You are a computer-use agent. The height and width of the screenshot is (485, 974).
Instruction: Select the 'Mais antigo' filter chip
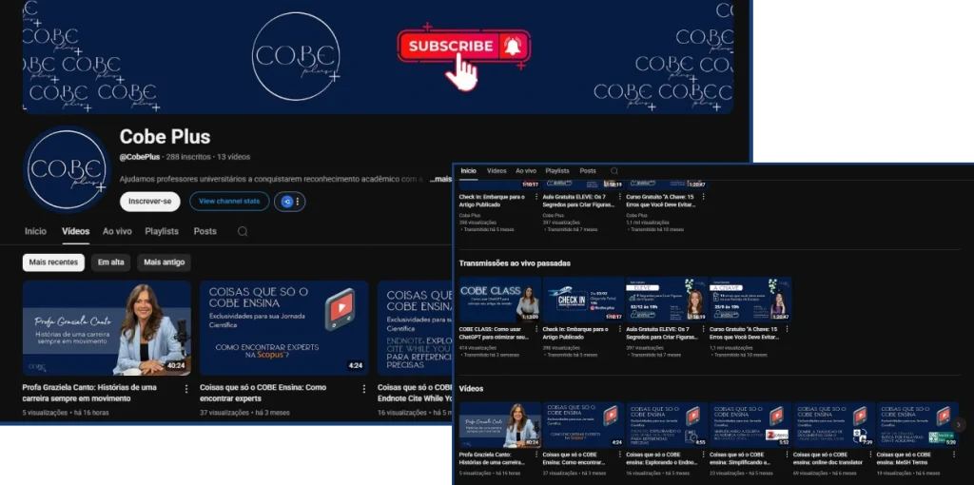(x=165, y=262)
